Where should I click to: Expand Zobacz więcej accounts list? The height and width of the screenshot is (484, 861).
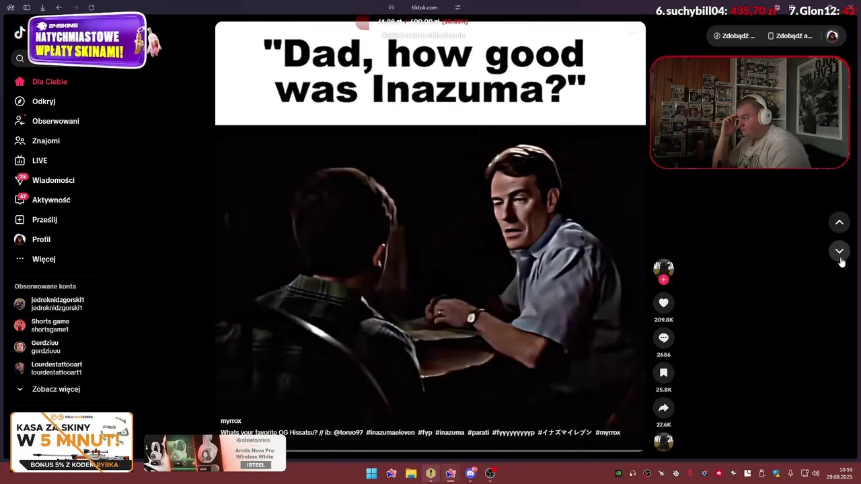tap(47, 389)
